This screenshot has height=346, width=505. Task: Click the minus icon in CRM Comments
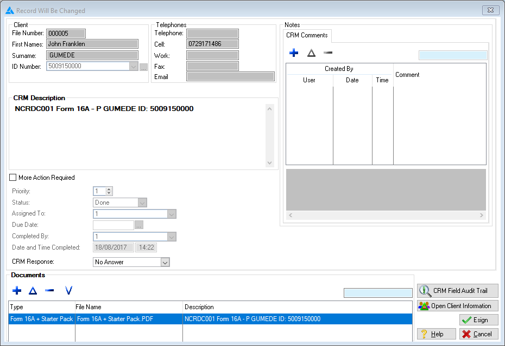pos(328,53)
